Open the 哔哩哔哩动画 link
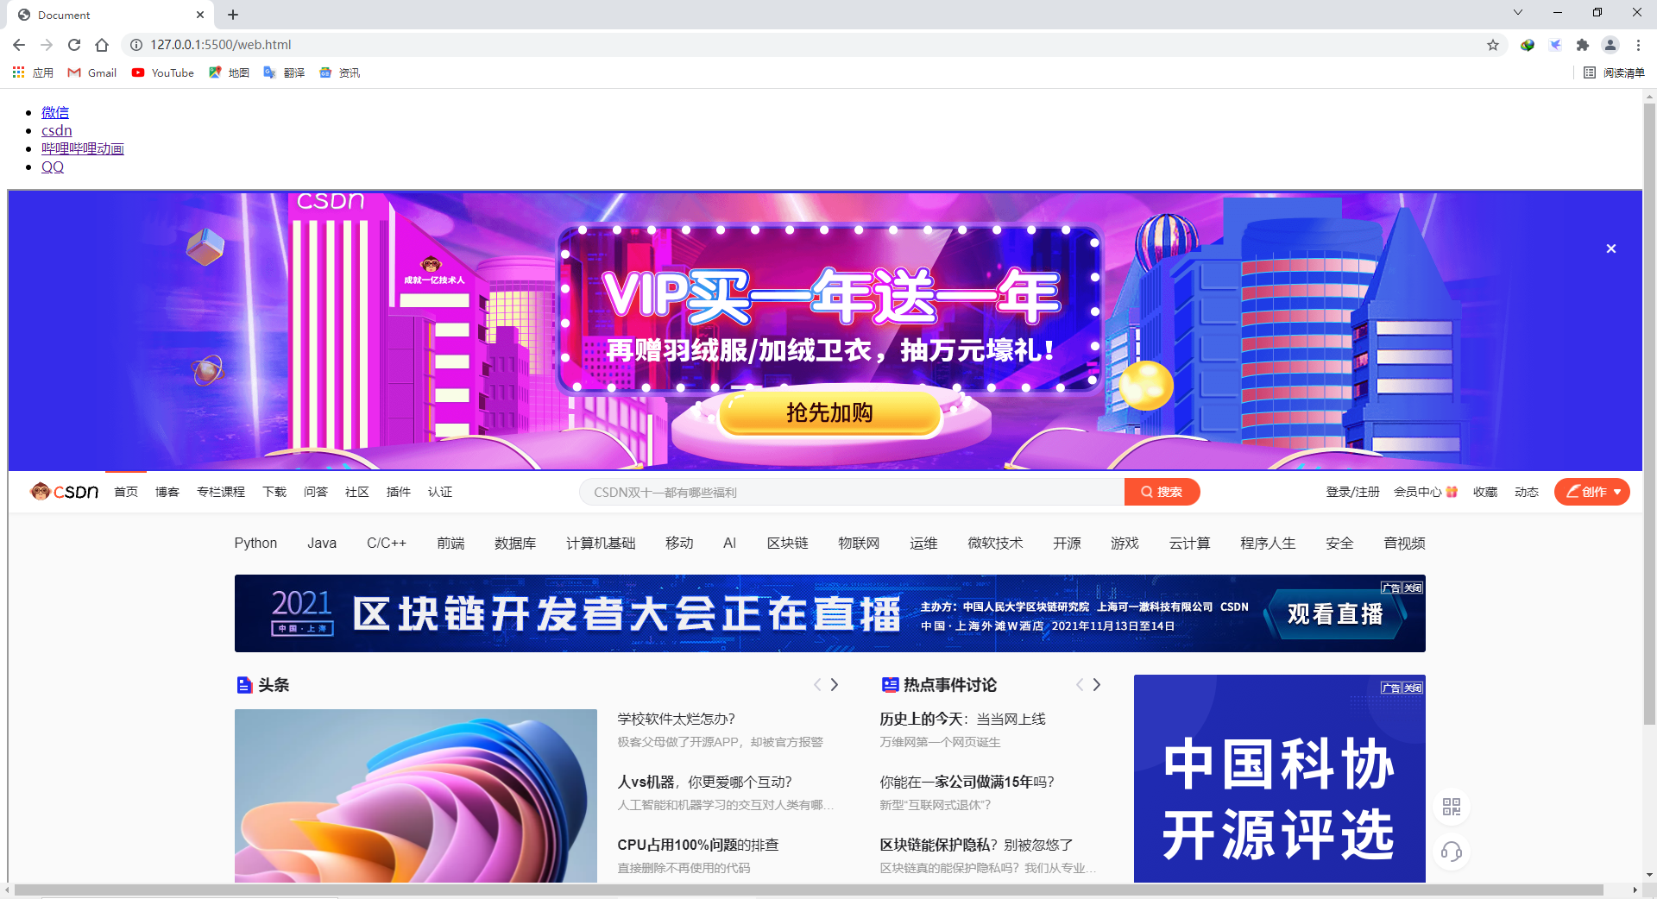Screen dimensions: 1657x899 pyautogui.click(x=83, y=148)
